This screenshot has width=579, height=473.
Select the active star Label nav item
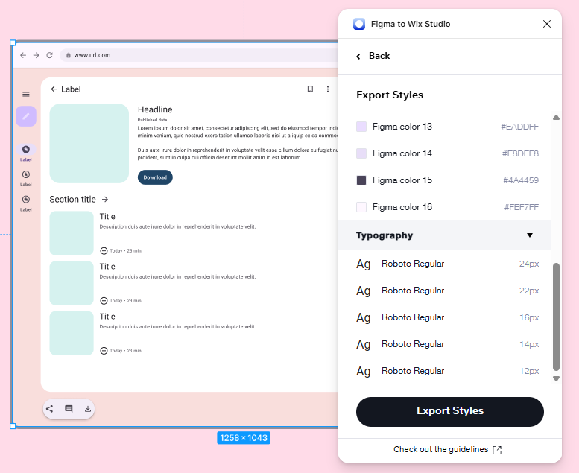(x=26, y=153)
